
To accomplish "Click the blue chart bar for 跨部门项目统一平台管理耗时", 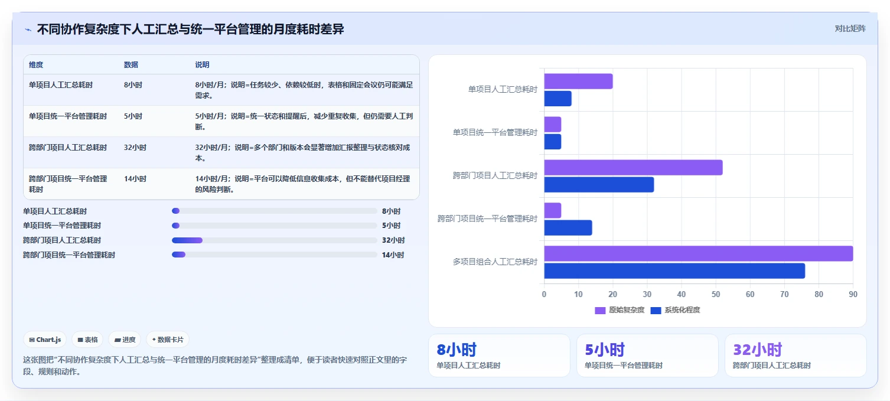I will tap(568, 228).
